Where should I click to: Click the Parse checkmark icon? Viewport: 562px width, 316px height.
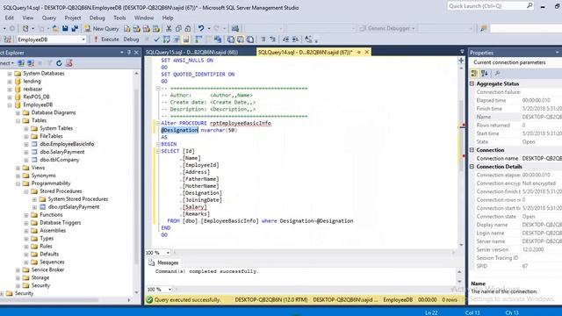[156, 39]
